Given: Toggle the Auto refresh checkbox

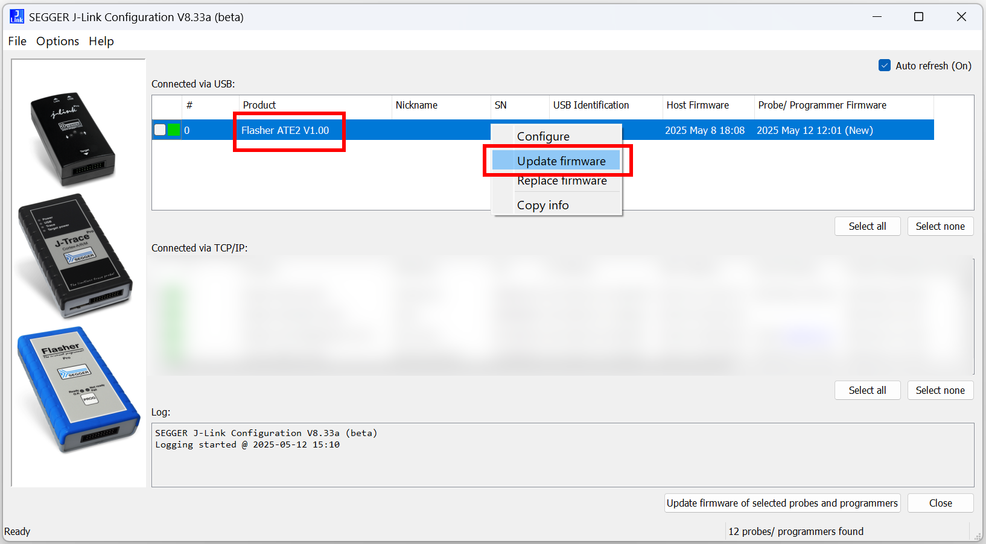Looking at the screenshot, I should 885,65.
